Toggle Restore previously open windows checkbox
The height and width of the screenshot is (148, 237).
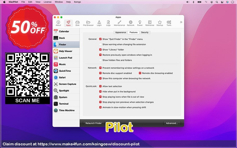pos(100,55)
